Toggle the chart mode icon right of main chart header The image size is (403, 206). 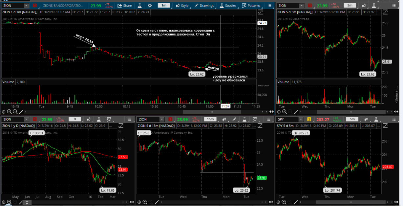click(x=261, y=12)
